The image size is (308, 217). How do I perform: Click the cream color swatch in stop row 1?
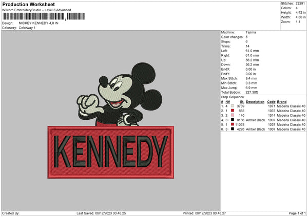tap(233, 106)
